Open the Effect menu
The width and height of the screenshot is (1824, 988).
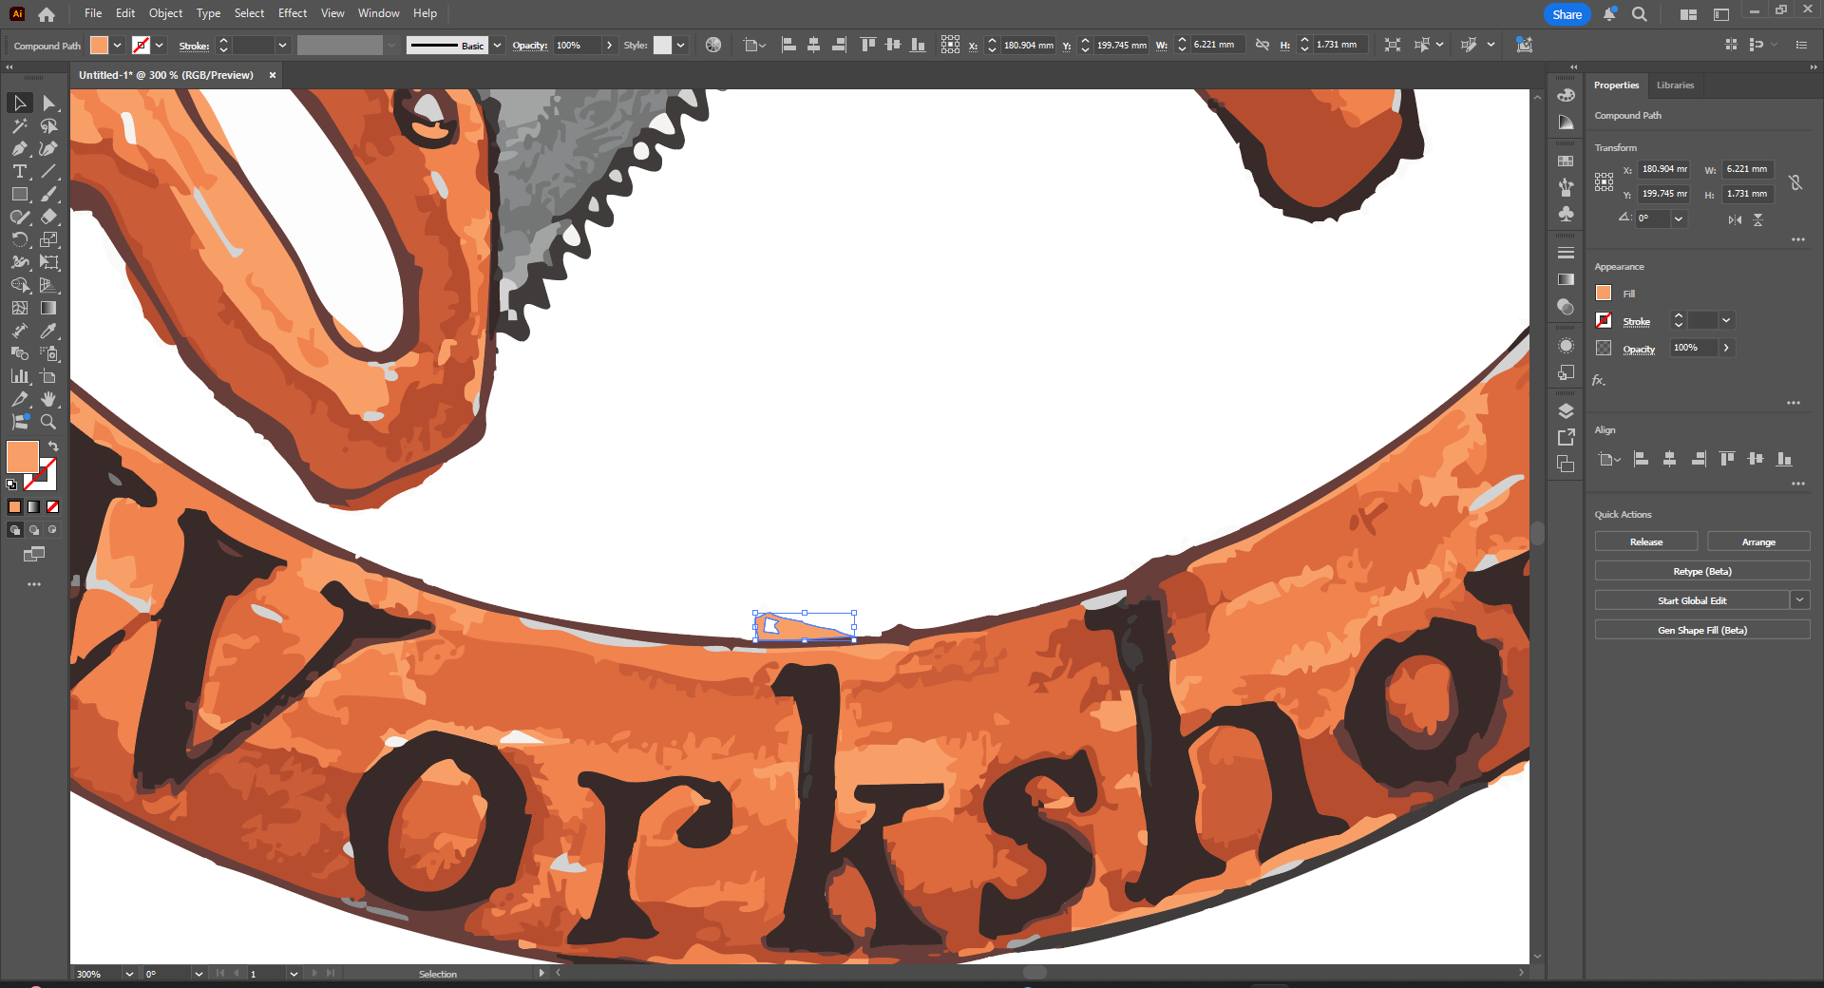coord(293,13)
